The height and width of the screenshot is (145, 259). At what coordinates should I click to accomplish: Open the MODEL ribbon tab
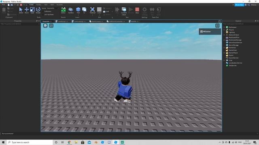(x=39, y=5)
